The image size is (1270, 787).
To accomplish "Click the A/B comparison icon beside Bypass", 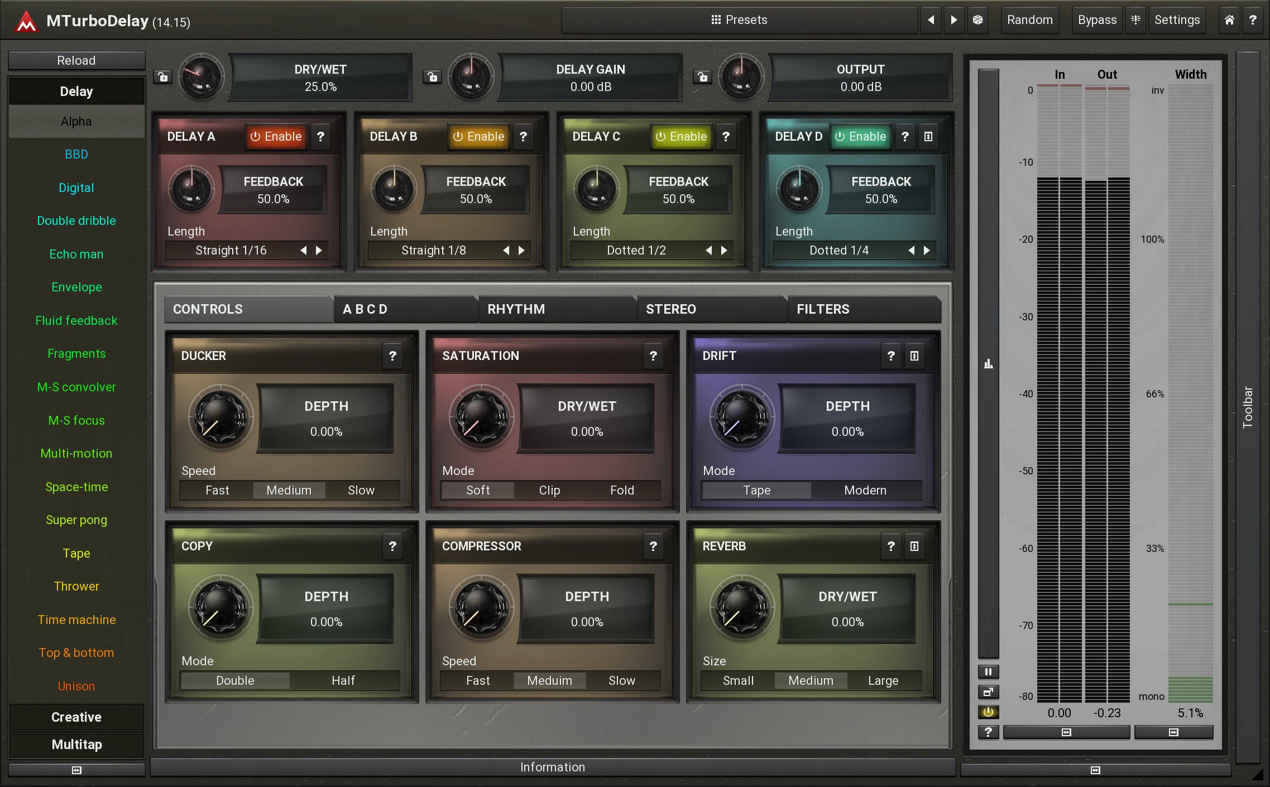I will click(1135, 20).
